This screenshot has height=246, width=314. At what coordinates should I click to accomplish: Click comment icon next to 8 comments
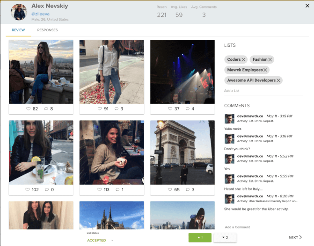click(x=46, y=109)
